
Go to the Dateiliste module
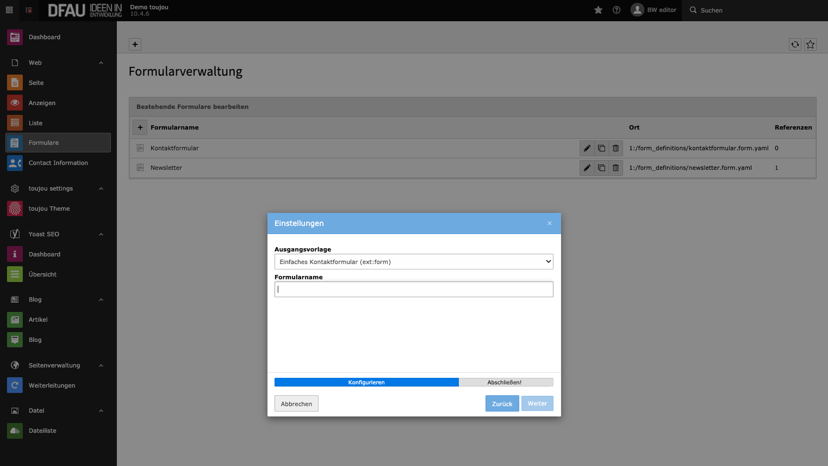pyautogui.click(x=42, y=431)
